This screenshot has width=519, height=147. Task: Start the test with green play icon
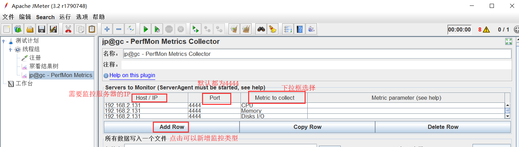click(146, 29)
